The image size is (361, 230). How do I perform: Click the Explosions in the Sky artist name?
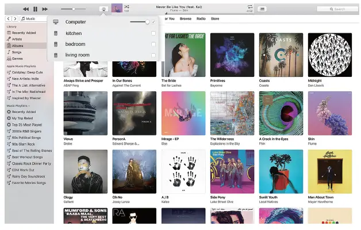(x=225, y=143)
